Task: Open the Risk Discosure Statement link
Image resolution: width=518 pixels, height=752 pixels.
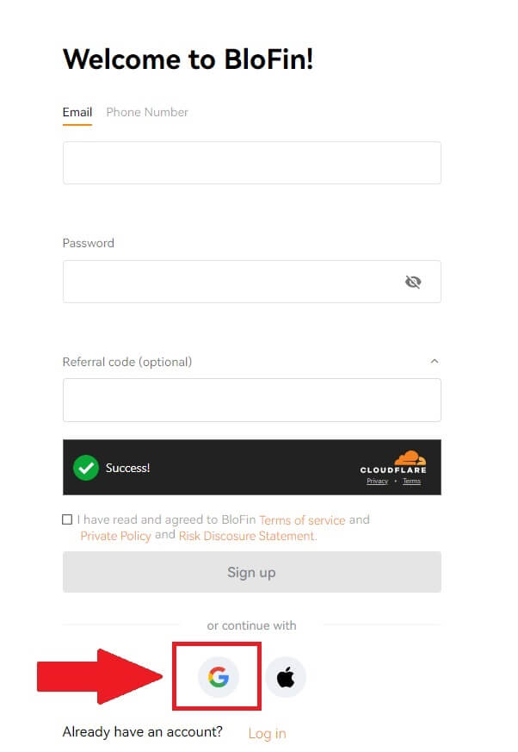Action: click(x=248, y=536)
